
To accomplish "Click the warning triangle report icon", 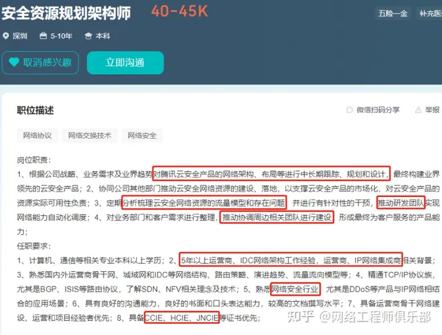I will pyautogui.click(x=418, y=110).
